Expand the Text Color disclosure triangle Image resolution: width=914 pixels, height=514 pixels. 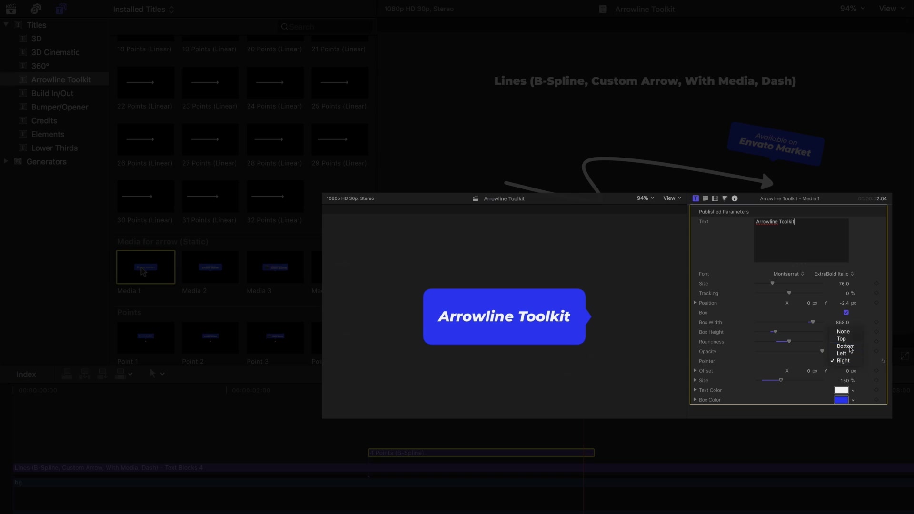[x=695, y=390]
